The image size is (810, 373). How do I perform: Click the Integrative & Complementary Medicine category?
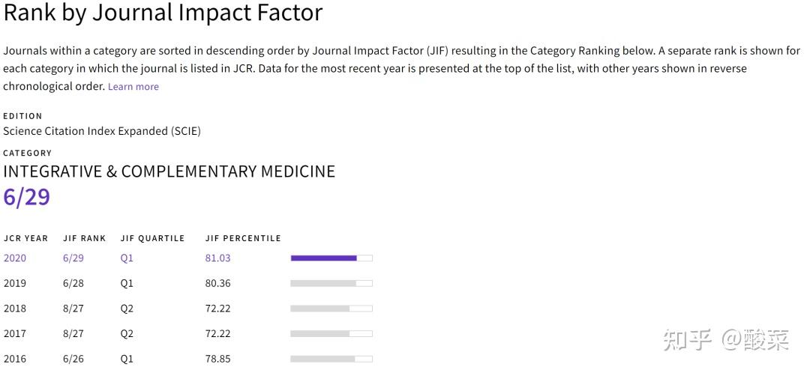(169, 172)
